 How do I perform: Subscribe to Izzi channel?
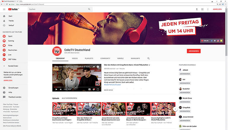click(185, 83)
